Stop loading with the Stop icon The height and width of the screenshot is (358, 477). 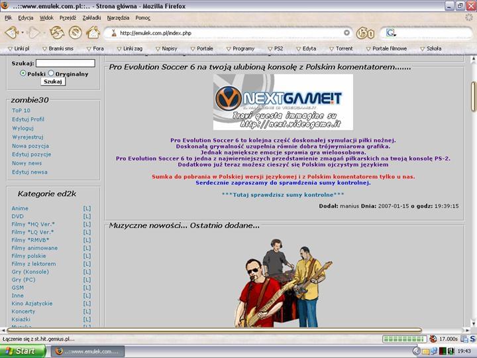pyautogui.click(x=75, y=32)
